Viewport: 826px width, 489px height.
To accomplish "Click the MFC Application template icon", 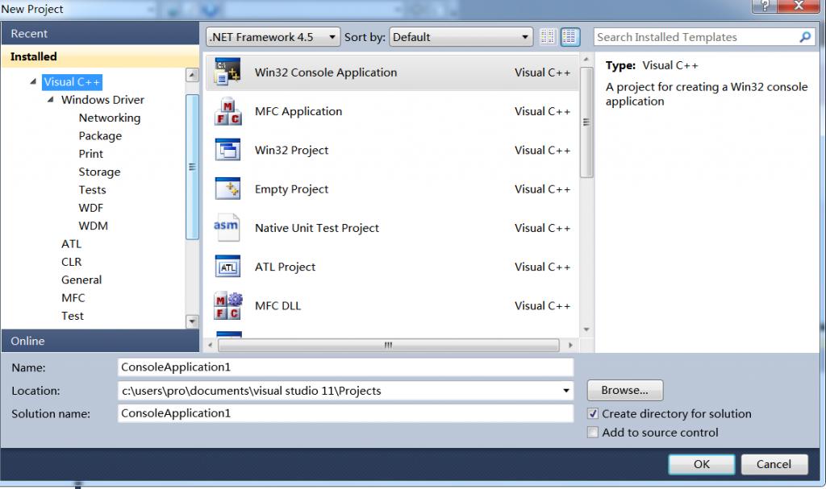I will (227, 112).
